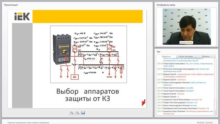Click the Чат panel header
This screenshot has width=220, height=124.
pos(158,52)
